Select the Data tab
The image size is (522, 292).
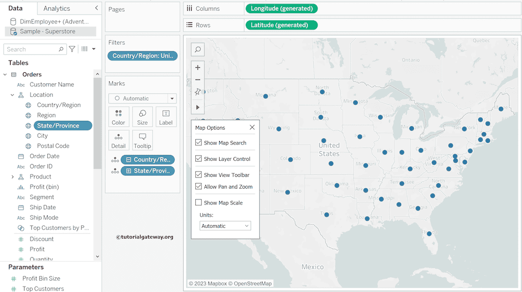click(x=15, y=9)
